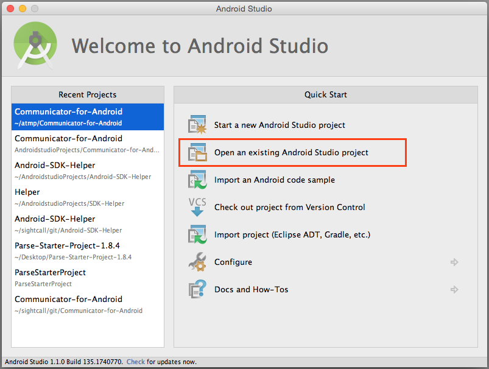Select Import project (Eclipse ADT, Gradle, etc.)
The height and width of the screenshot is (369, 489).
click(x=292, y=234)
